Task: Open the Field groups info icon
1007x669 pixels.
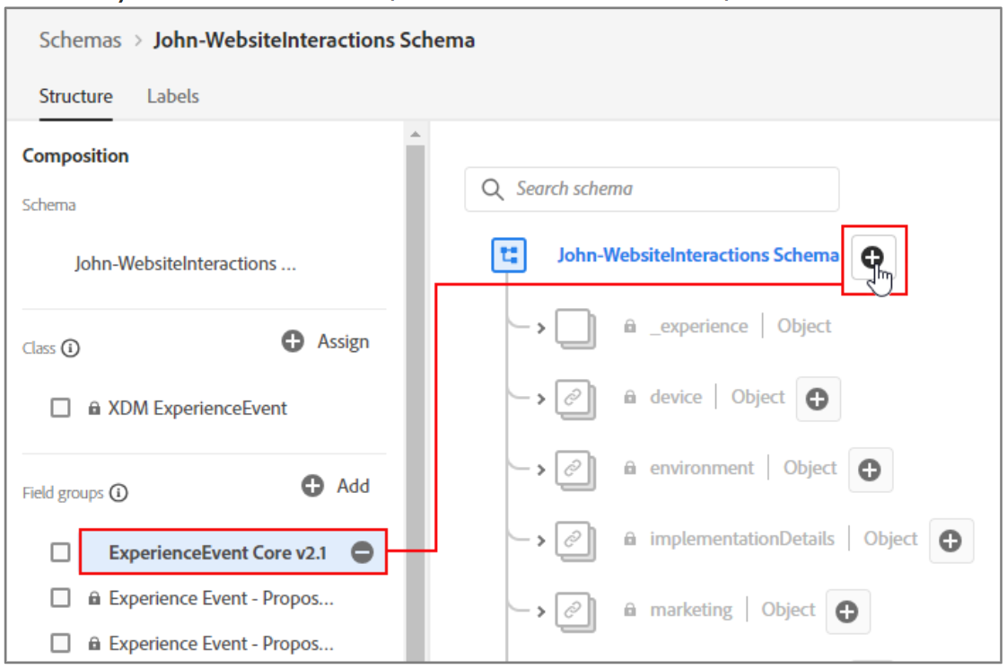Action: point(118,493)
